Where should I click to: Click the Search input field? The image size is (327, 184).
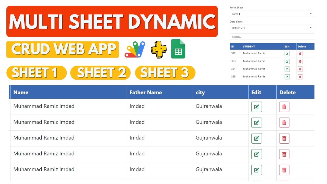pyautogui.click(x=272, y=37)
